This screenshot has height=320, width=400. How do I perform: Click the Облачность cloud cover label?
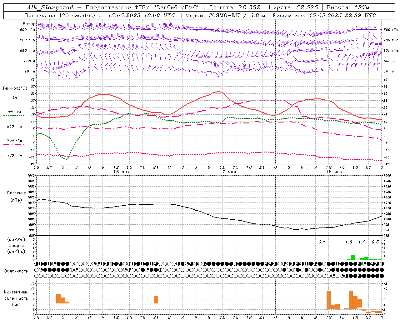16,271
